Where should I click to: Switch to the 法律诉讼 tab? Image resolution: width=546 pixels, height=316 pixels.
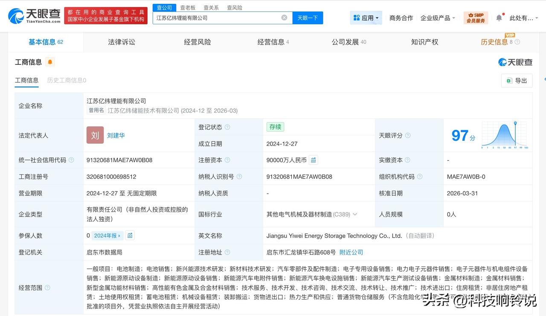point(121,42)
